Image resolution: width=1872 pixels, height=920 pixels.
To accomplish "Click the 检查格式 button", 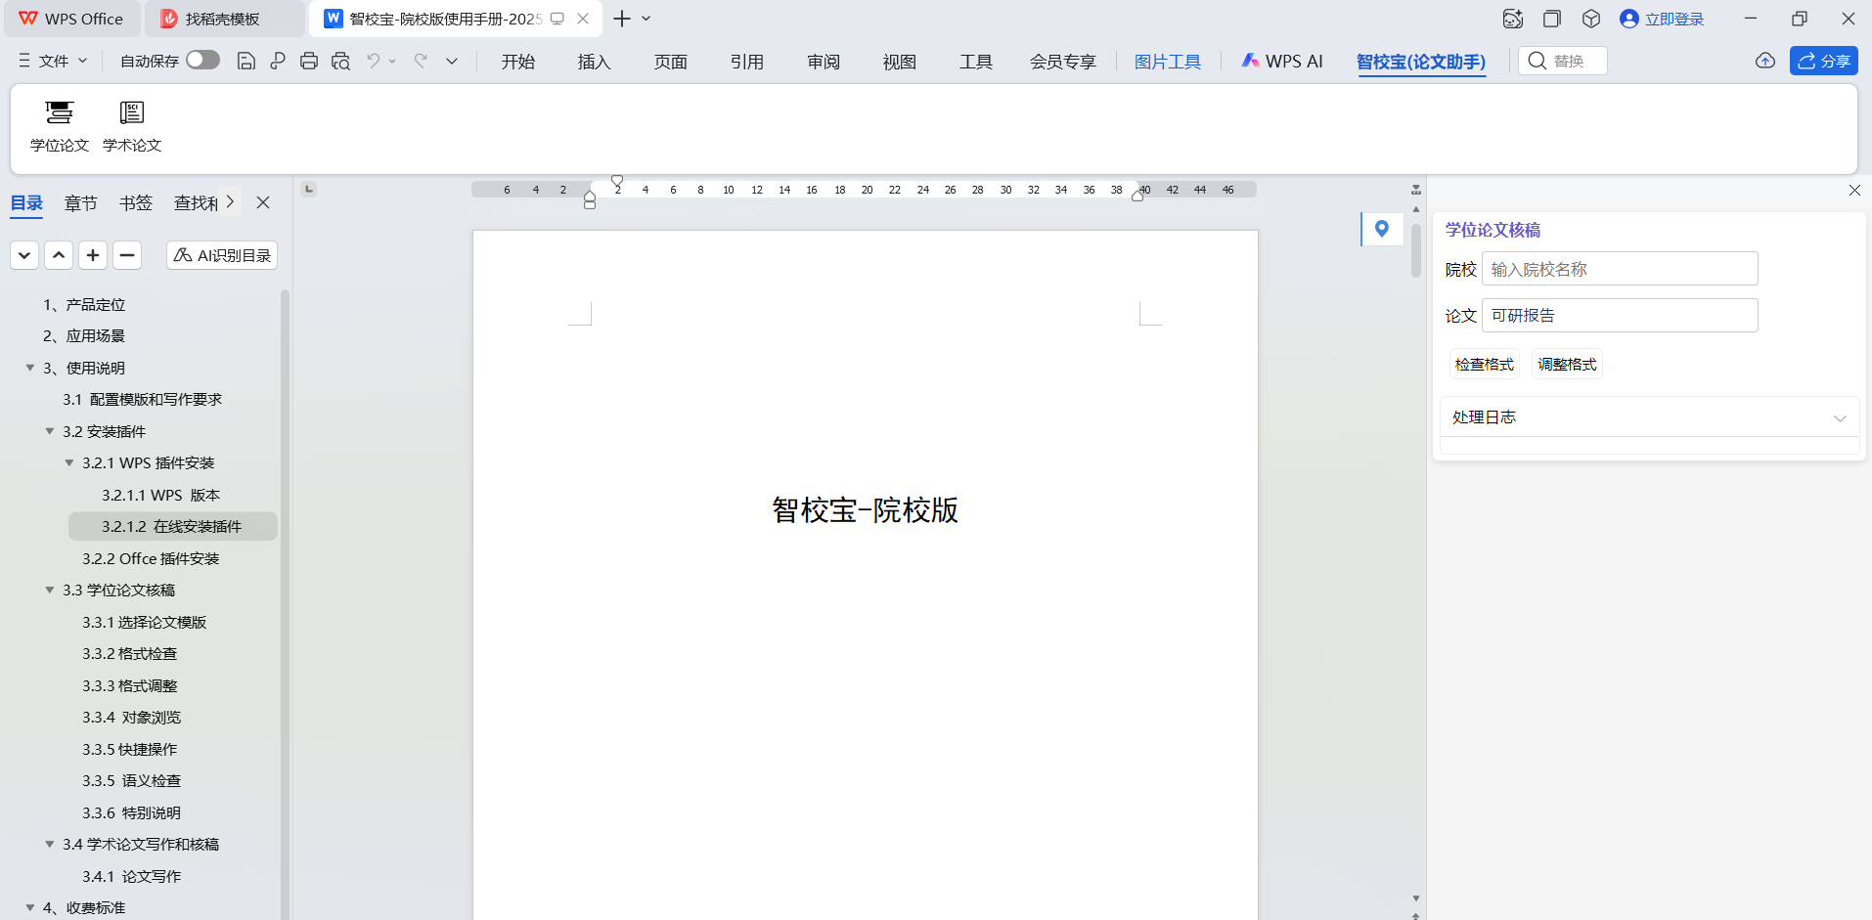I will (x=1484, y=365).
